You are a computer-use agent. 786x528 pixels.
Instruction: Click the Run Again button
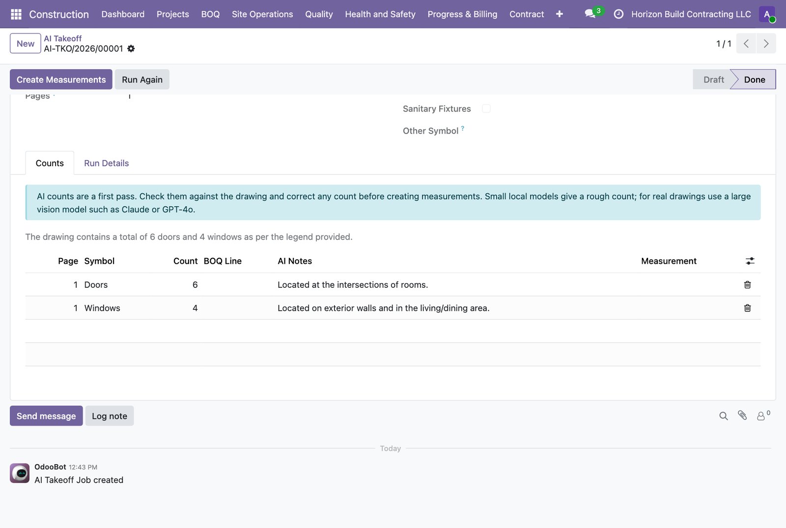pos(142,80)
